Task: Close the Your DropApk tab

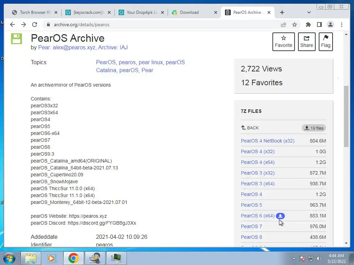Action: 162,12
